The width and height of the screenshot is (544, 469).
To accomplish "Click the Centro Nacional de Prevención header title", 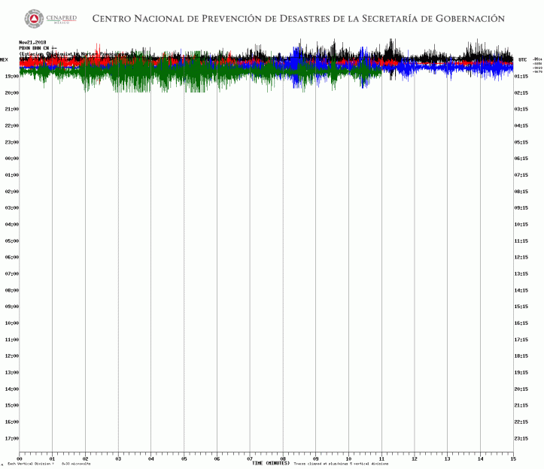I will tap(298, 18).
